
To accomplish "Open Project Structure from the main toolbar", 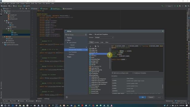I will [186, 6].
